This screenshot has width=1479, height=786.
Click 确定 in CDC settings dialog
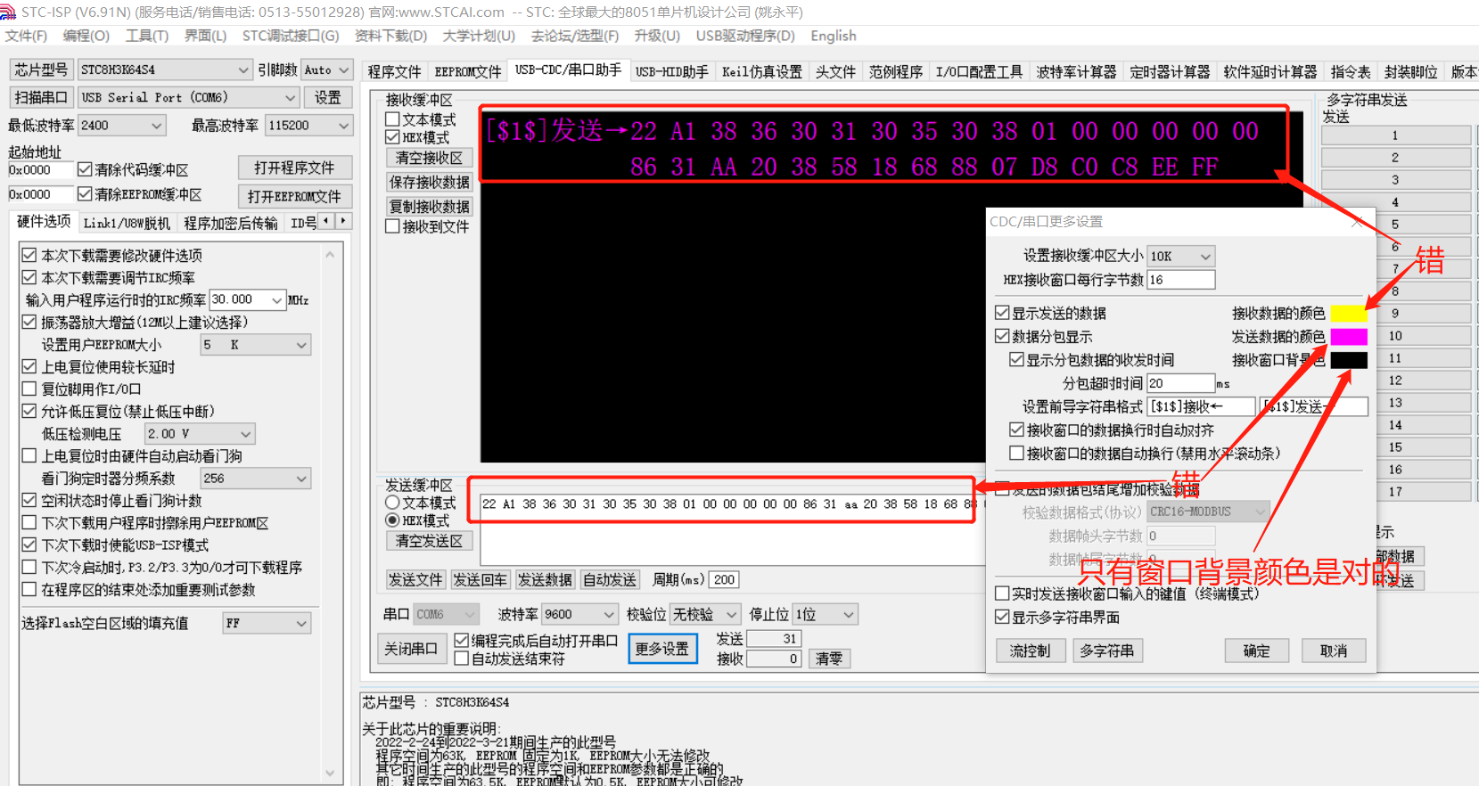click(1257, 651)
